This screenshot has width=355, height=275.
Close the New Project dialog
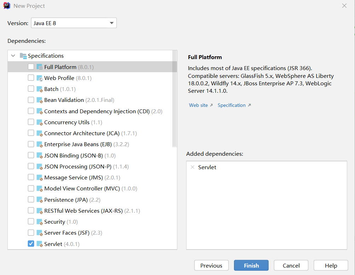pyautogui.click(x=344, y=6)
